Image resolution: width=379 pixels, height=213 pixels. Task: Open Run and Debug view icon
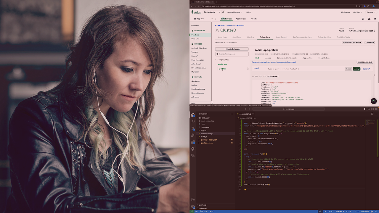point(193,135)
